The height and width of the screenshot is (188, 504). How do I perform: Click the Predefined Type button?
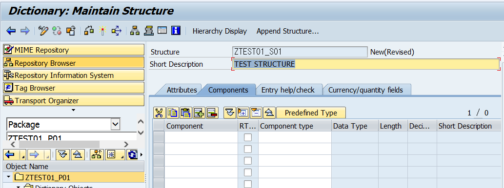click(x=311, y=113)
